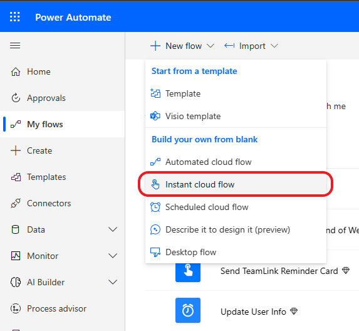This screenshot has height=331, width=359.
Task: Click the AI Builder label in sidebar
Action: pos(46,282)
